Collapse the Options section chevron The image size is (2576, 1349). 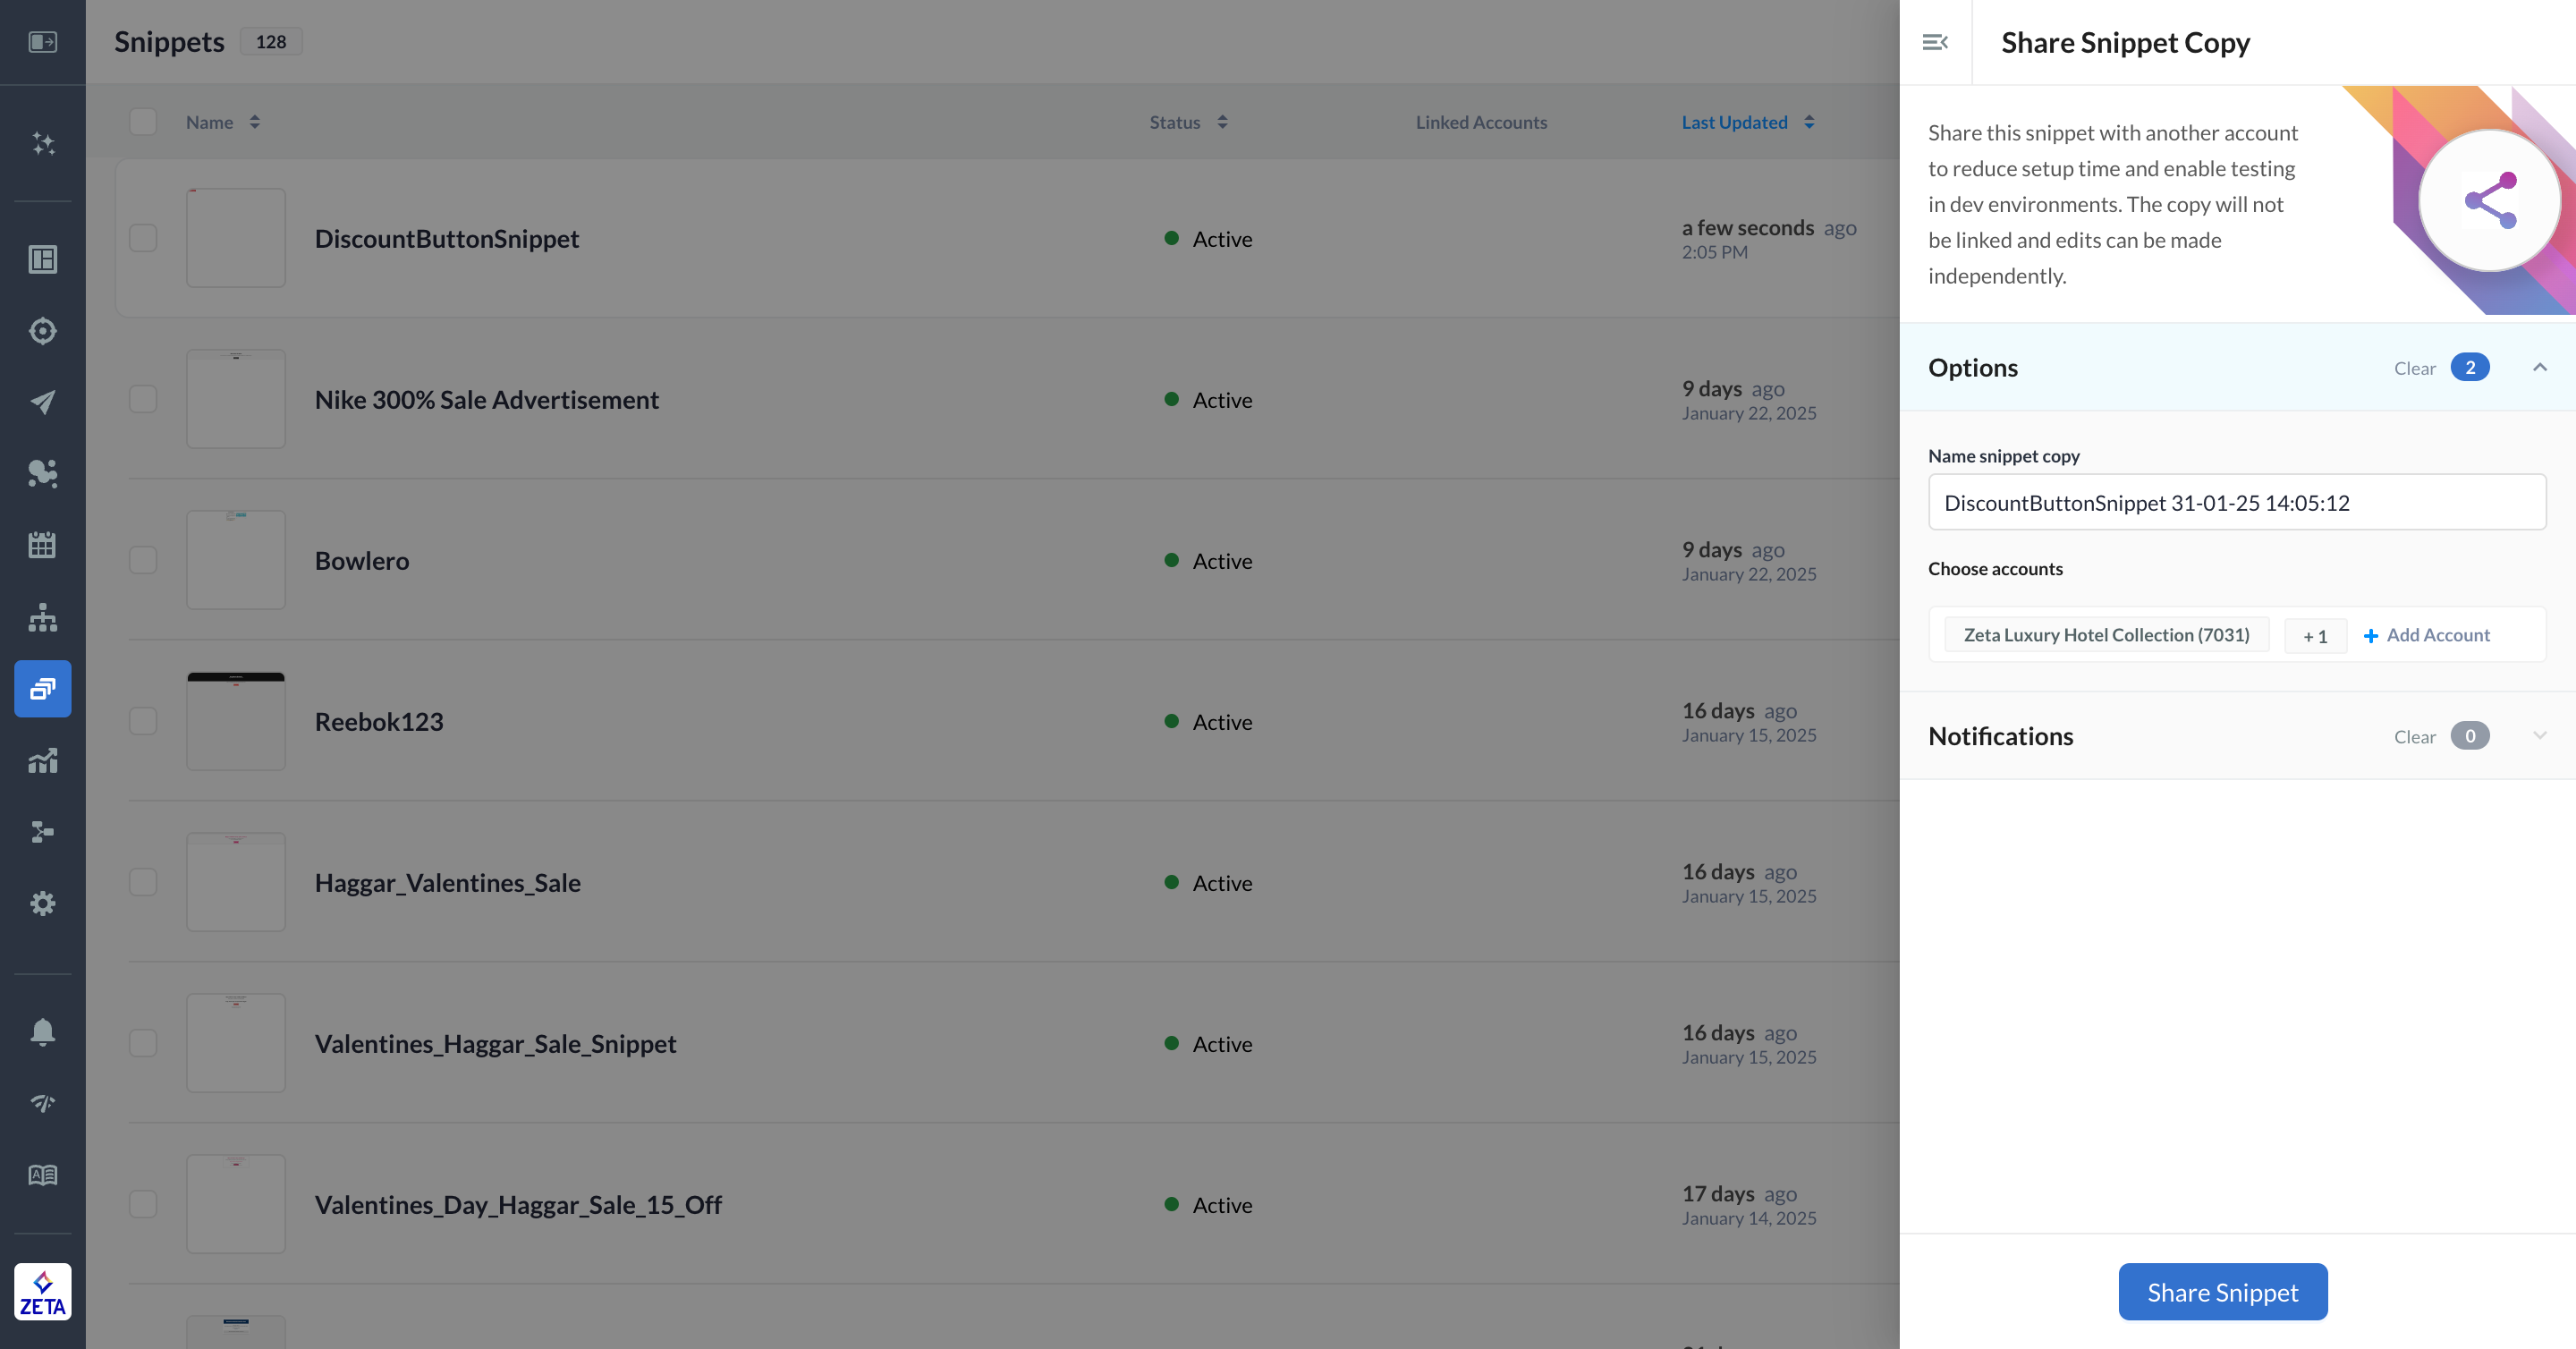[x=2539, y=367]
